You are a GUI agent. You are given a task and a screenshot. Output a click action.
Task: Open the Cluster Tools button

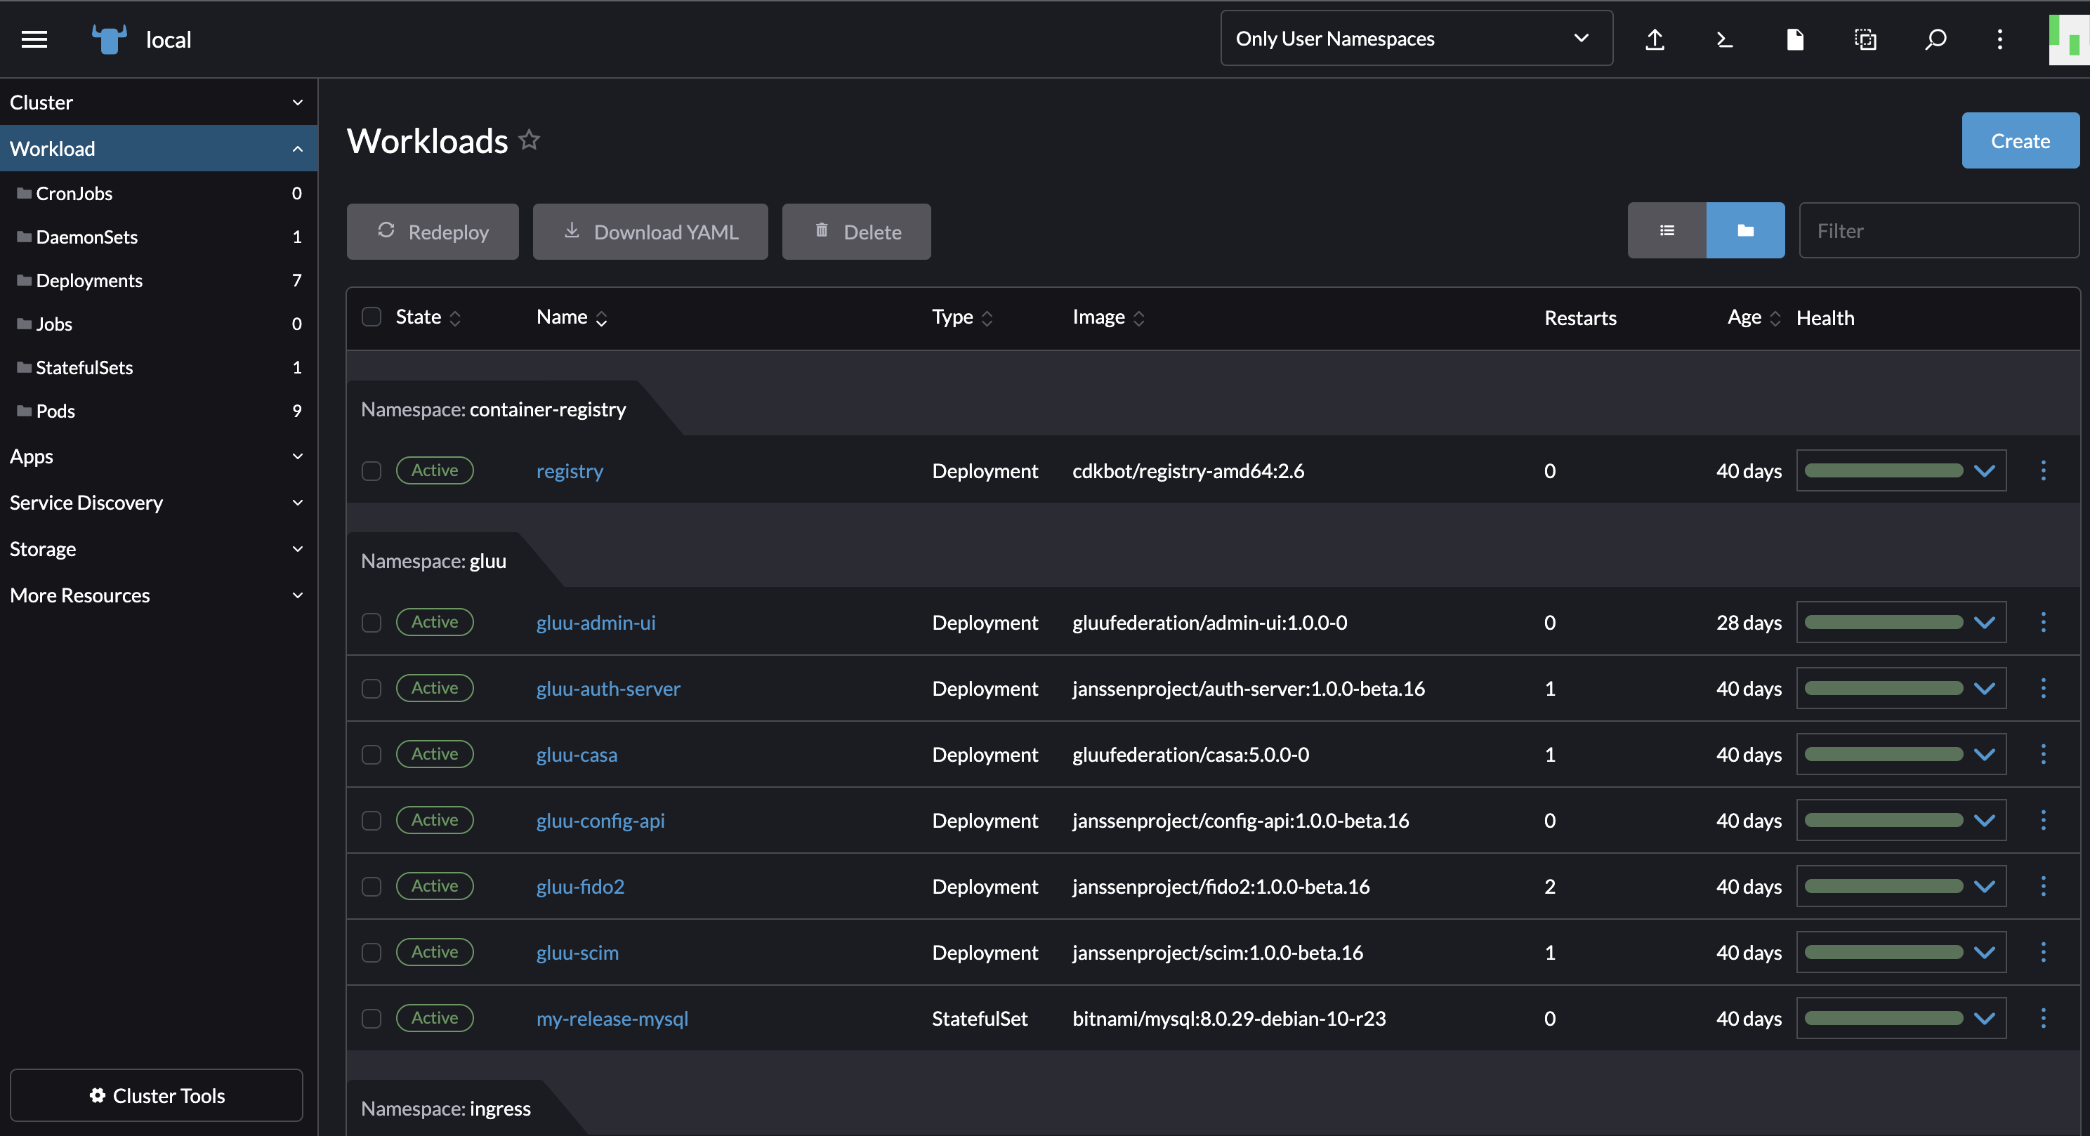(157, 1095)
